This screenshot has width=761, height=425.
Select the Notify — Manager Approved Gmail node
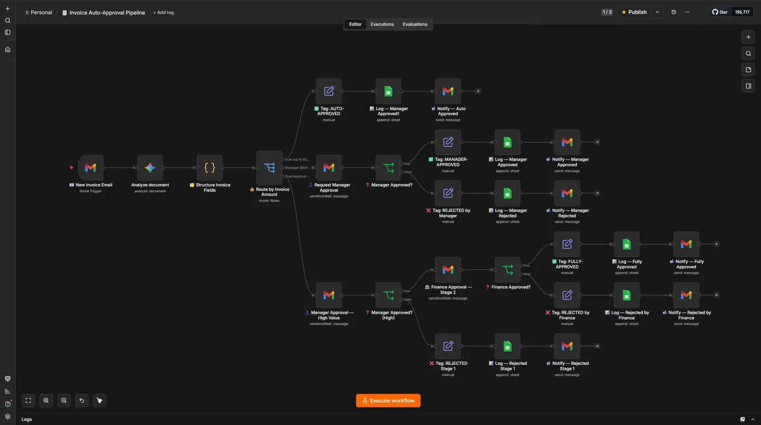pos(567,142)
